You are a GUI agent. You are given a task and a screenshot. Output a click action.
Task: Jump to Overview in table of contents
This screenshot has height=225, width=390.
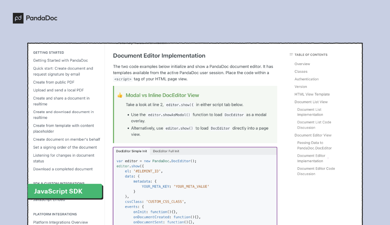tap(302, 64)
